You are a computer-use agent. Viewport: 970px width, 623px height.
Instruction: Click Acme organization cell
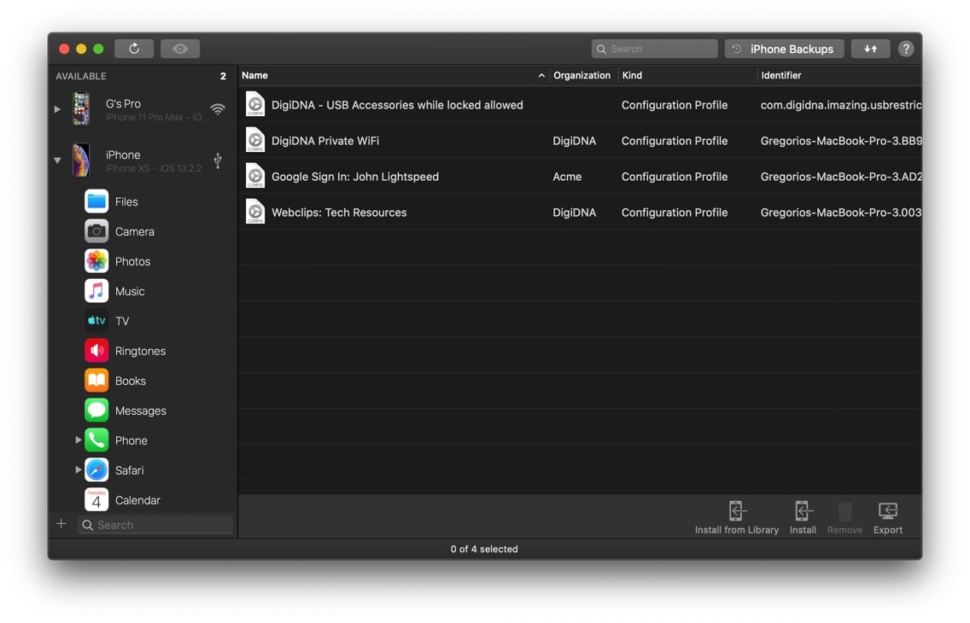click(x=567, y=177)
